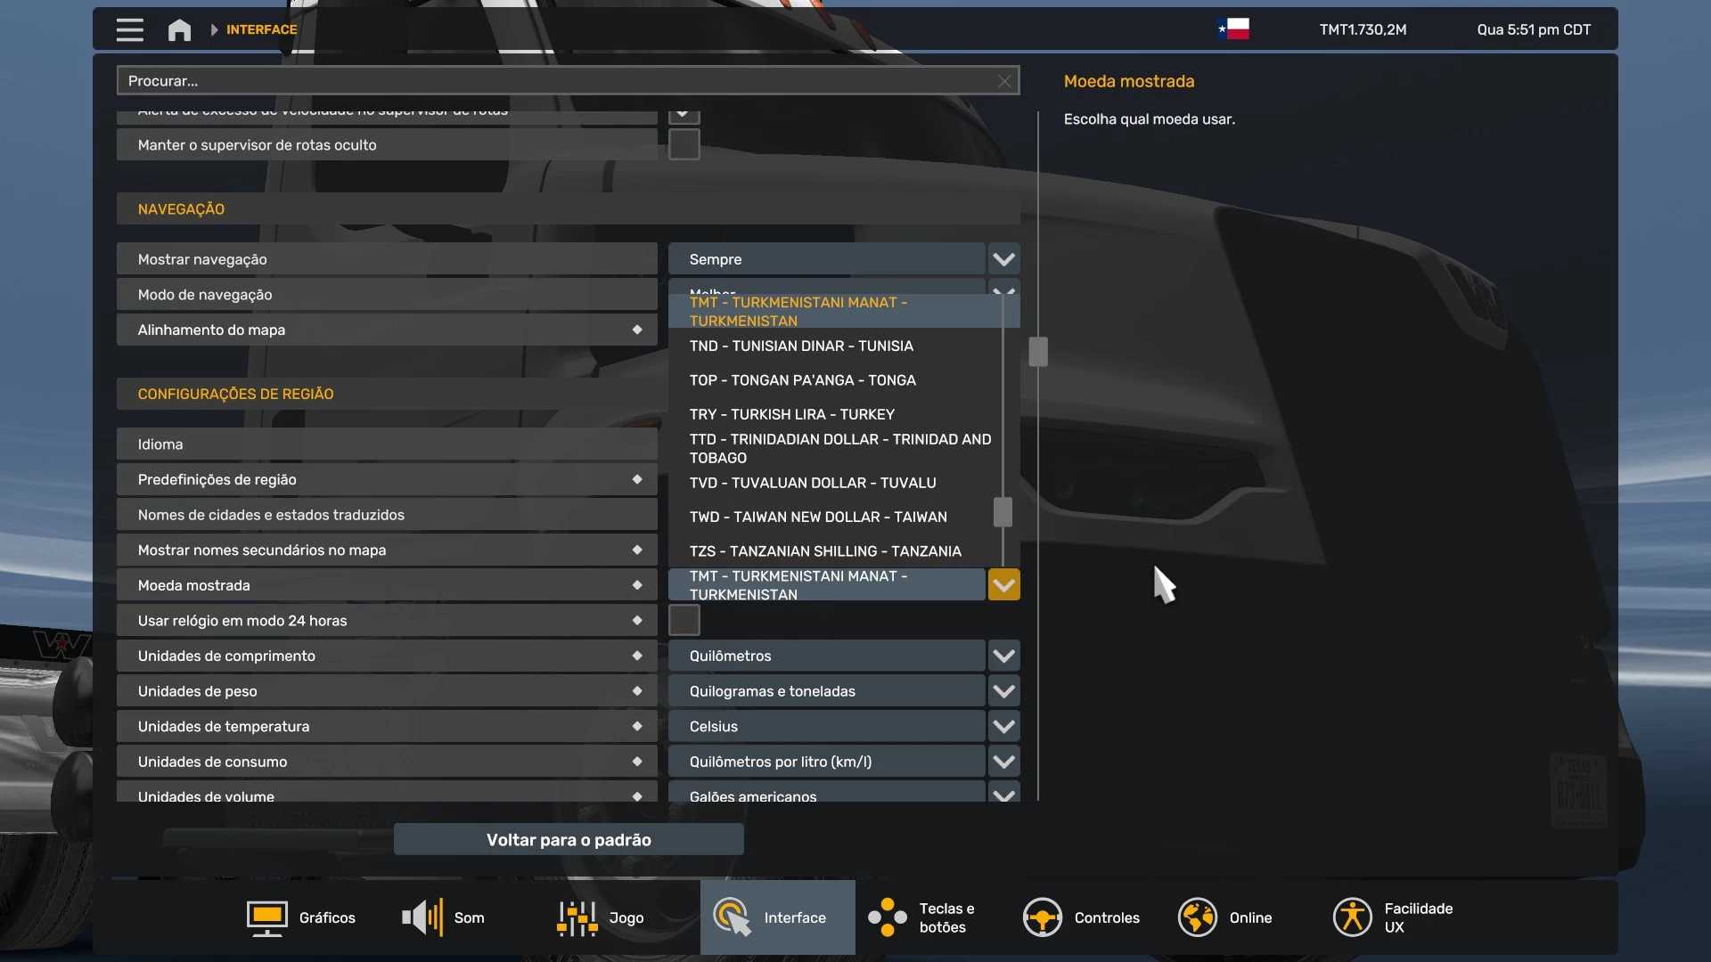This screenshot has height=962, width=1711.
Task: Open Teclas e botões tab
Action: tap(922, 917)
